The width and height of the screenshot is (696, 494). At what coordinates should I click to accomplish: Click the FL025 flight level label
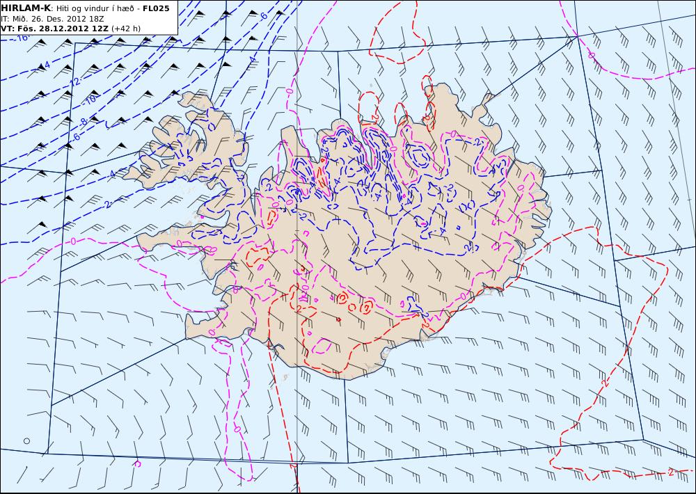pyautogui.click(x=156, y=8)
